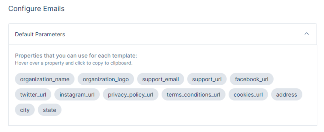Copy the city property chip
Screen dimensions: 324x132
(x=25, y=110)
